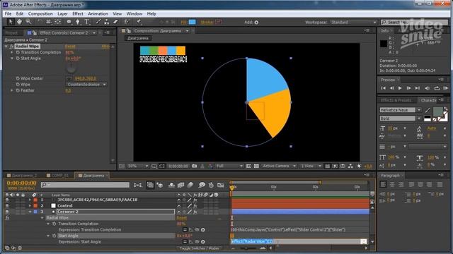Image resolution: width=453 pixels, height=254 pixels.
Task: Click the Play button in Preview
Action: [400, 88]
